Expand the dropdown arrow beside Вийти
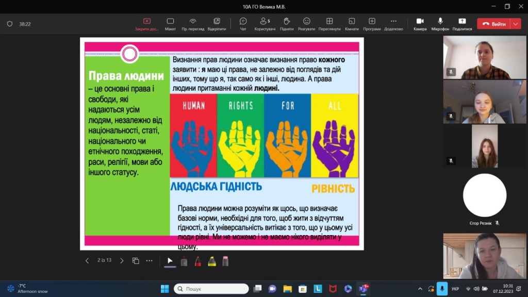 [516, 24]
